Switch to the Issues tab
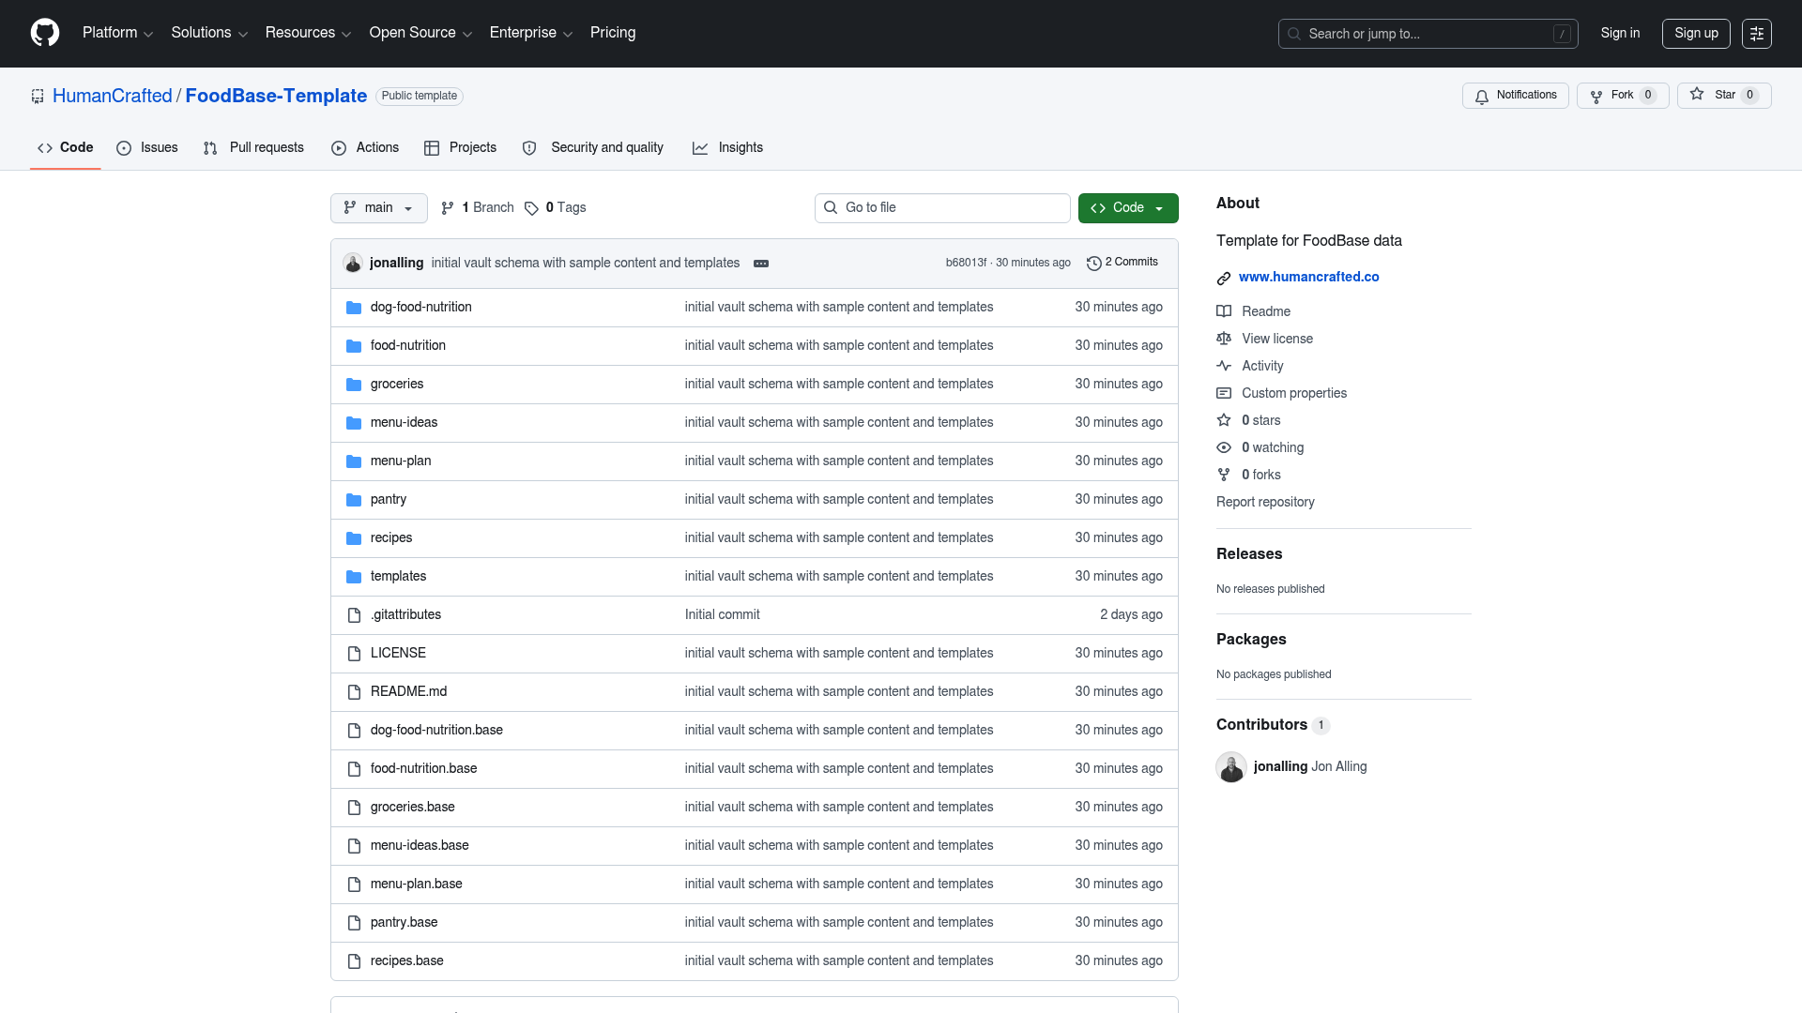Image resolution: width=1802 pixels, height=1013 pixels. click(x=147, y=148)
